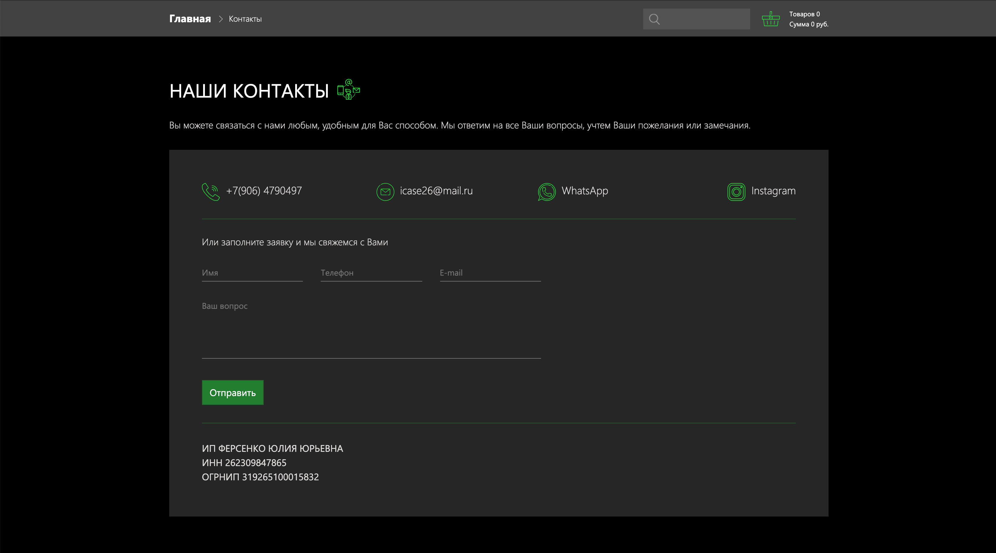Open the Instagram text link
The width and height of the screenshot is (996, 553).
(773, 191)
